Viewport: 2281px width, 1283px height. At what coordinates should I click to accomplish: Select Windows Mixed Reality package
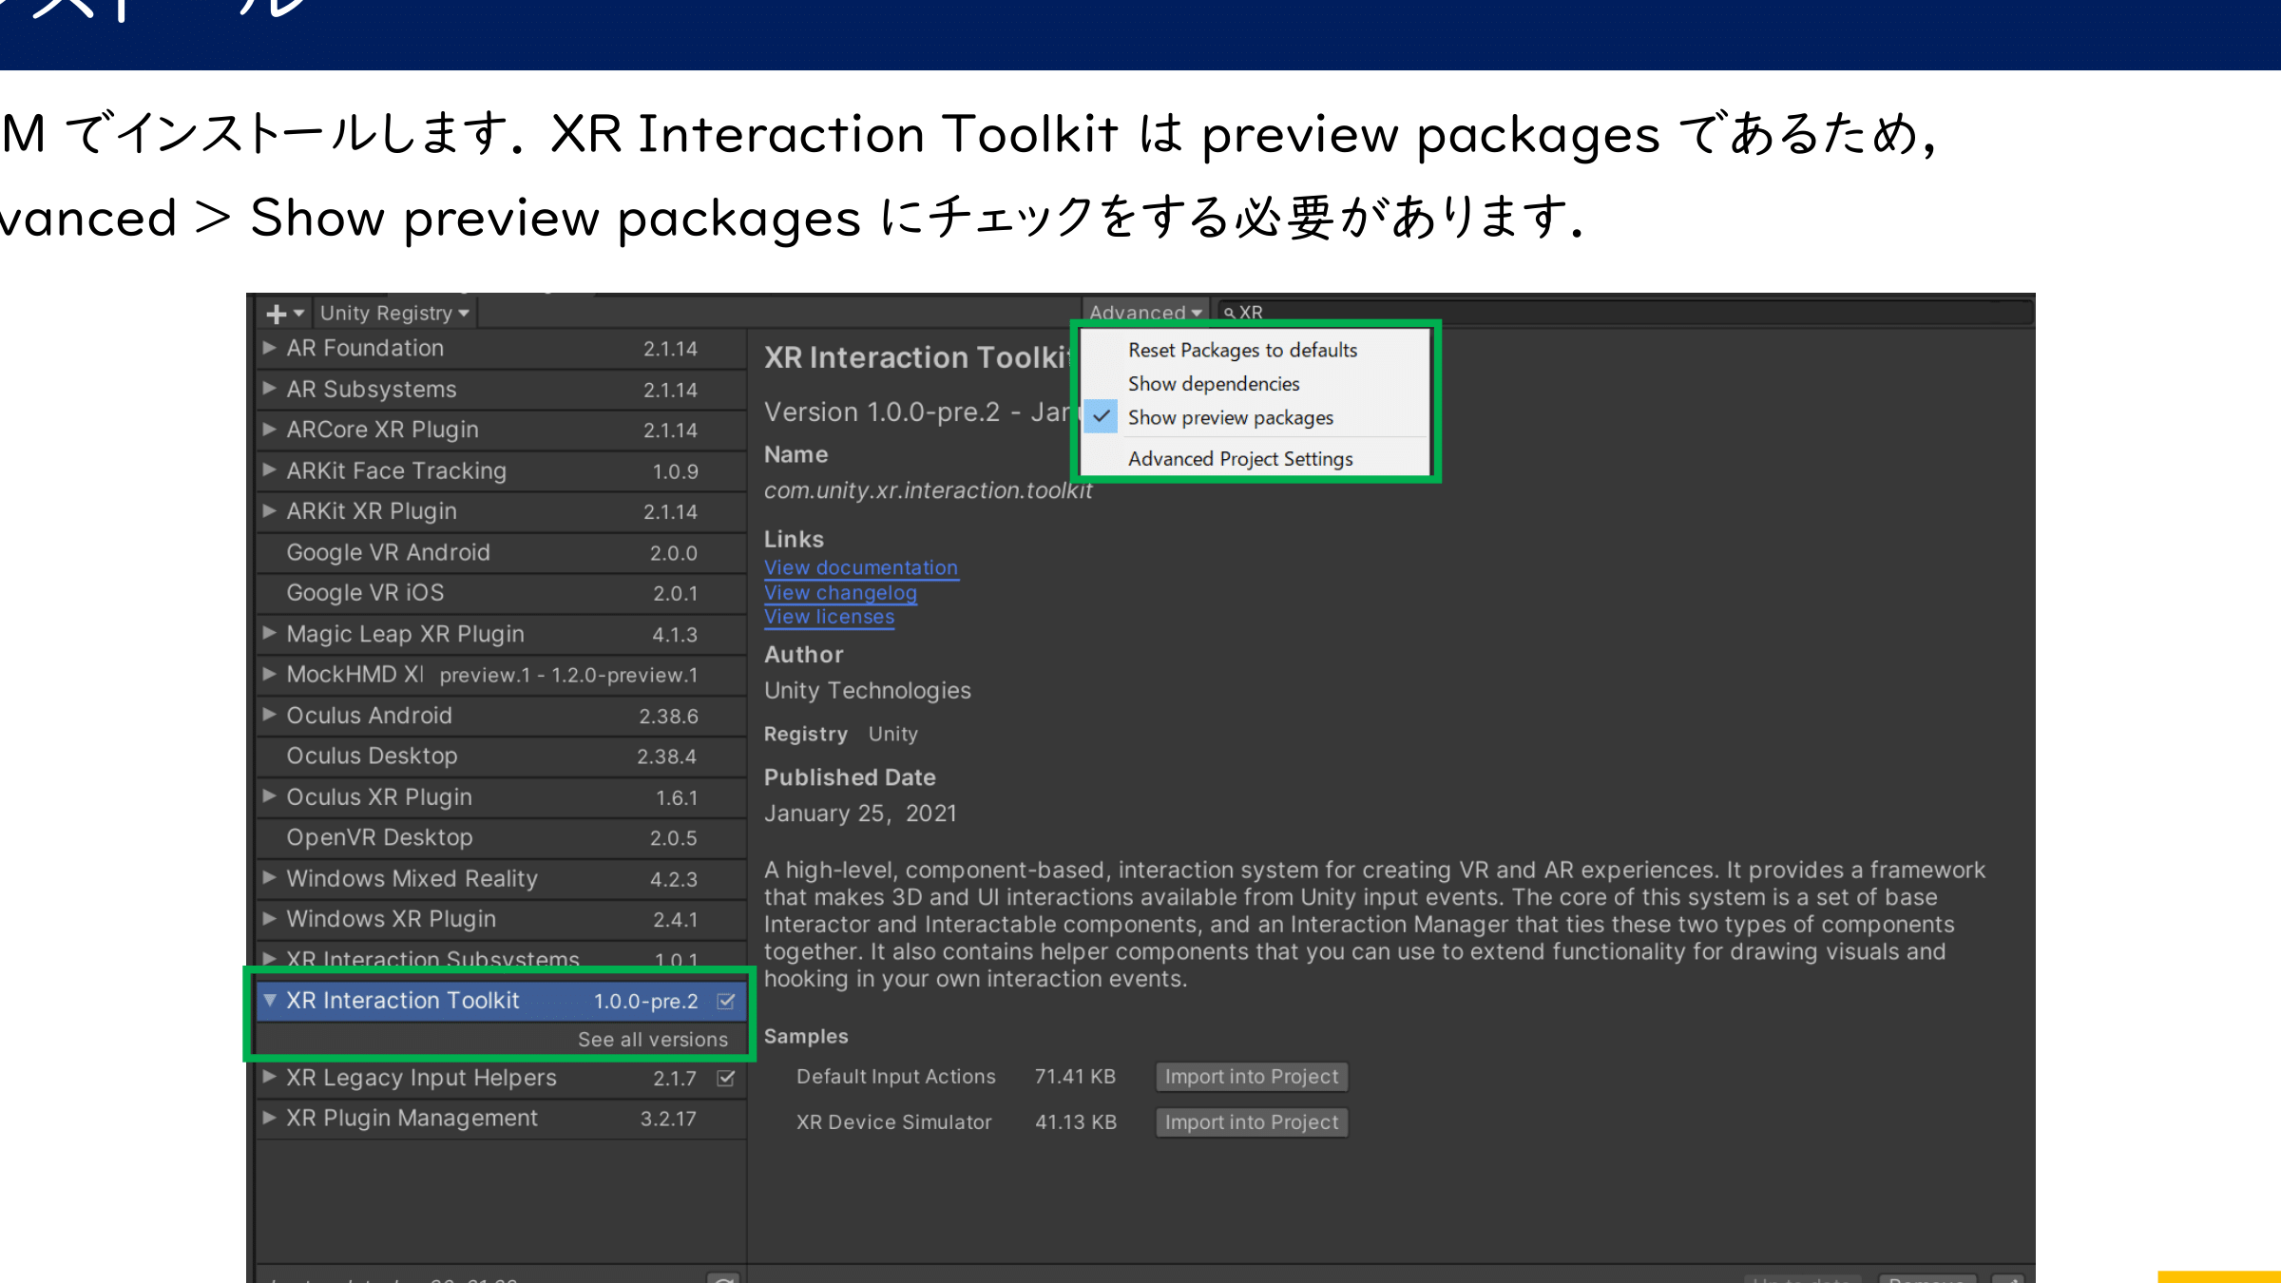pos(501,879)
